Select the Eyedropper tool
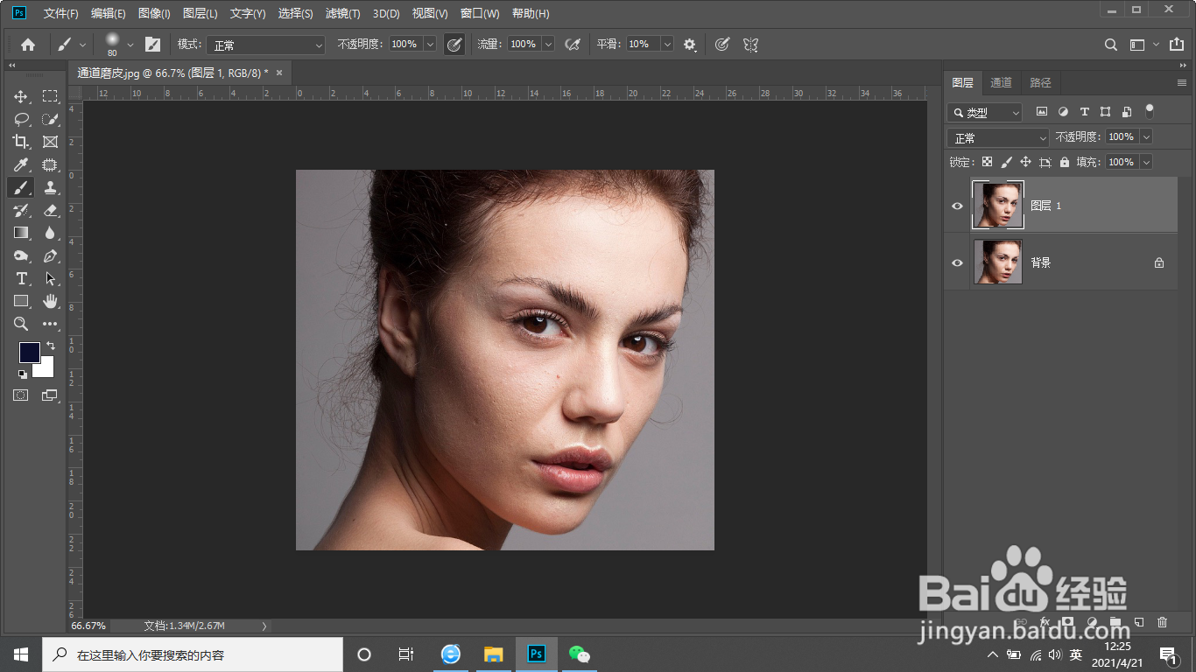Screen dimensions: 1196x672 21,164
